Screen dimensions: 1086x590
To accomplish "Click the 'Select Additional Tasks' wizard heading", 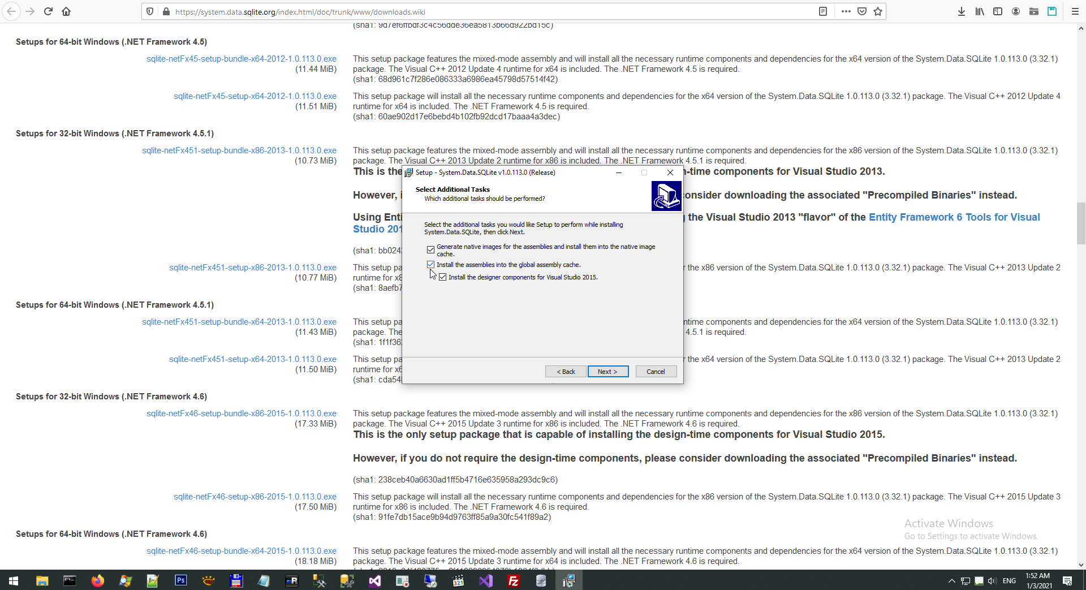I will (453, 190).
